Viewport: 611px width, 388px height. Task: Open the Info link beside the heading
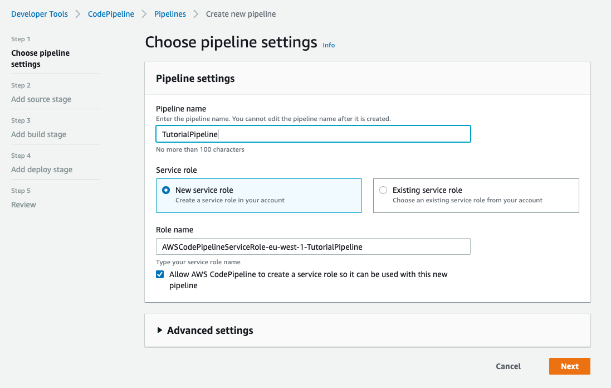point(329,45)
